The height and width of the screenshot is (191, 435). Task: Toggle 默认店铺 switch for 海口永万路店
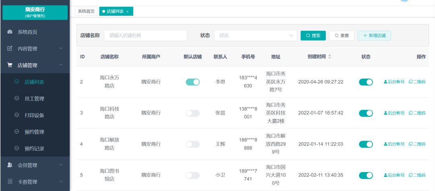point(193,82)
